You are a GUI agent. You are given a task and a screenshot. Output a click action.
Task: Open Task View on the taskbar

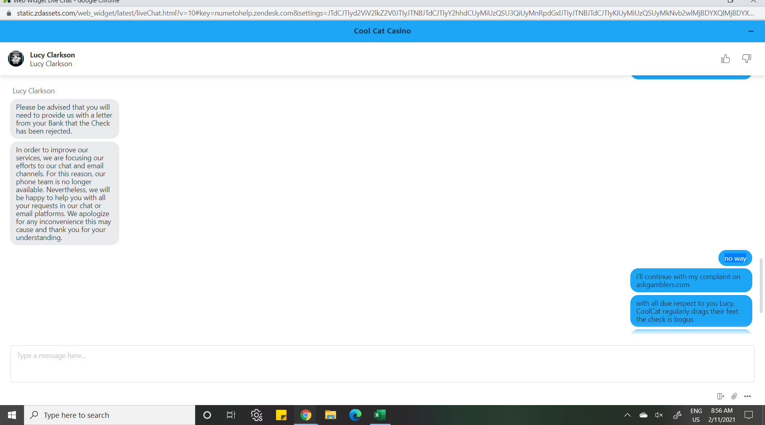[231, 415]
